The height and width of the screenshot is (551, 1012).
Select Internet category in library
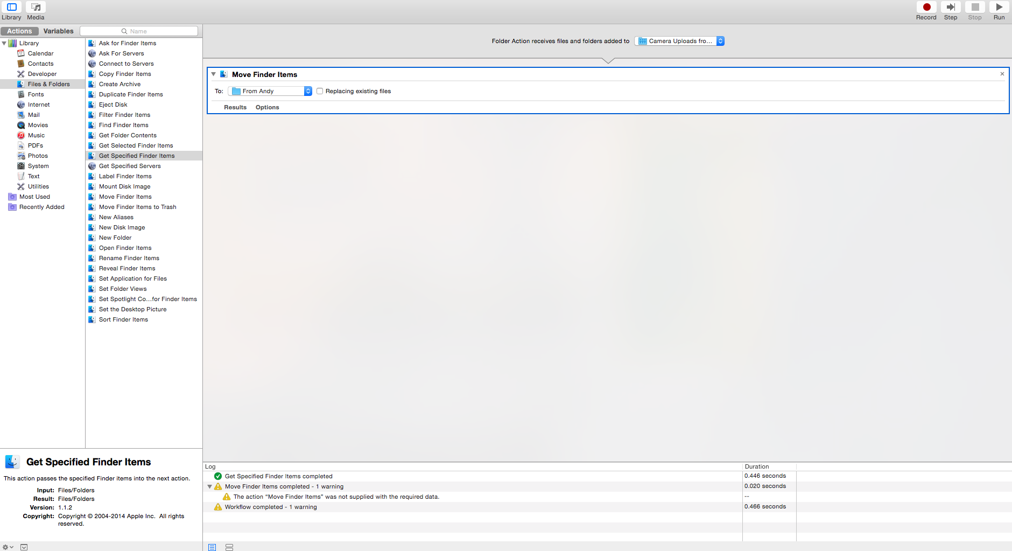tap(39, 104)
